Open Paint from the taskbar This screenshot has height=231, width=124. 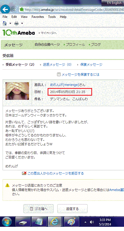[72, 222]
